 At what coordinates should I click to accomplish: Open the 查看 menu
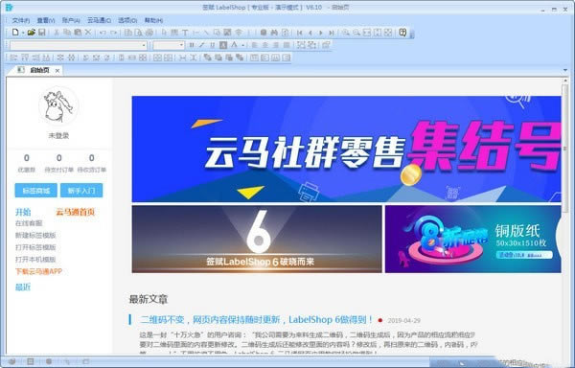tap(45, 20)
